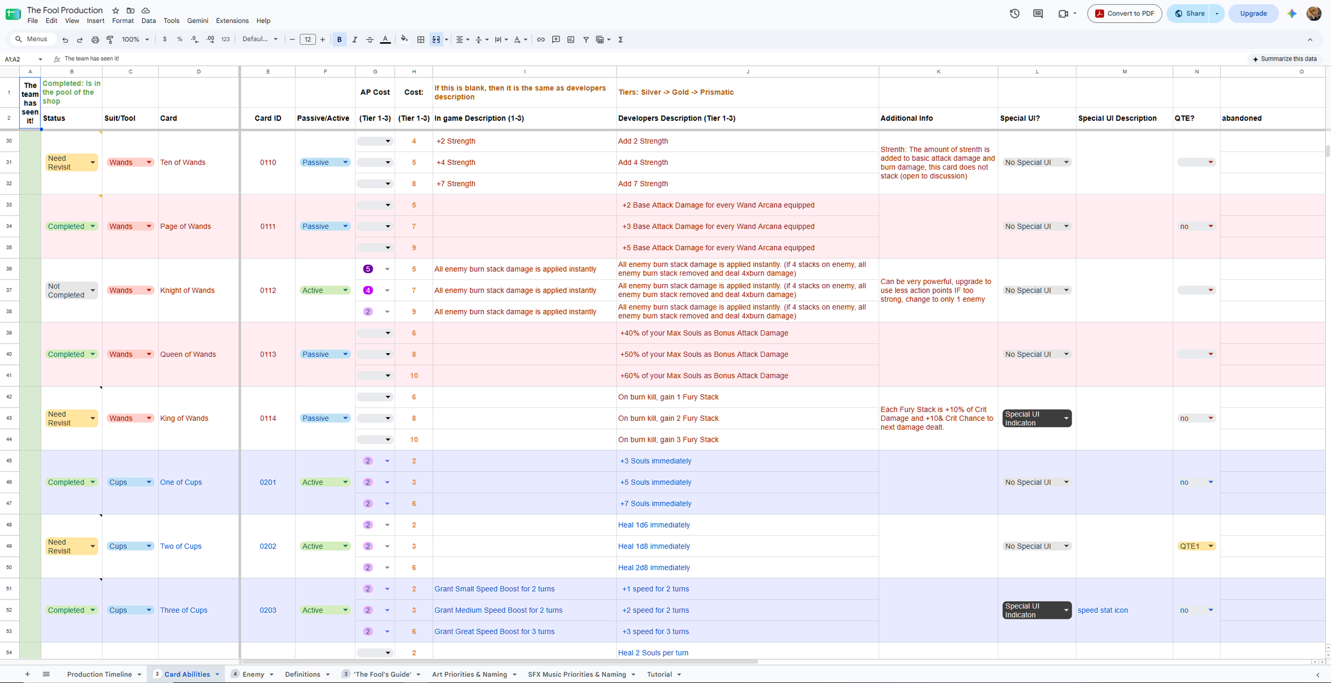Image resolution: width=1331 pixels, height=683 pixels.
Task: Click the insert comment icon
Action: tap(556, 39)
